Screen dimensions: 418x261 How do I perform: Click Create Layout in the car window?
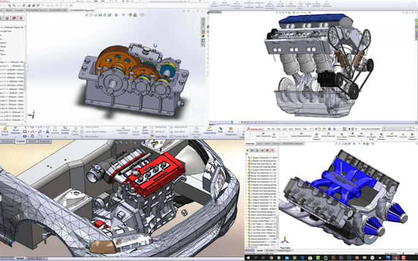(5, 131)
